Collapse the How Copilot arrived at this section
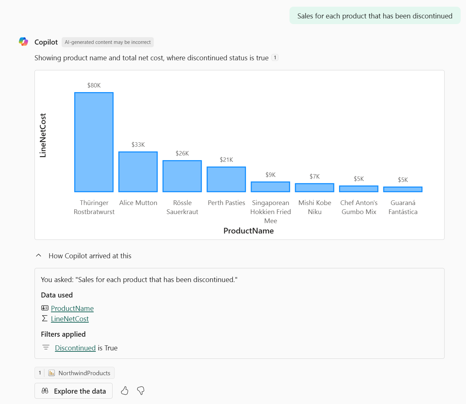The height and width of the screenshot is (404, 466). click(x=39, y=256)
